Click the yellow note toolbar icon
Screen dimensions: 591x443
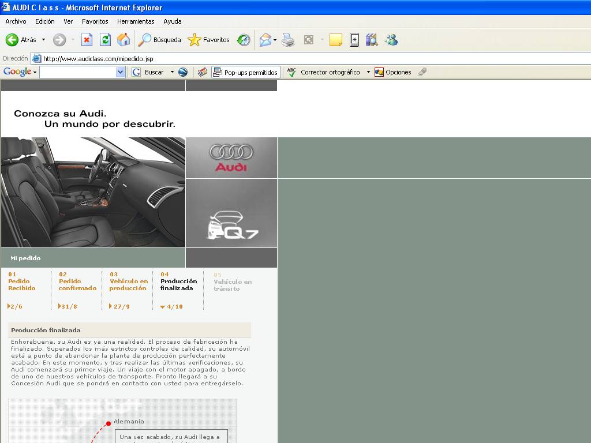click(x=335, y=40)
